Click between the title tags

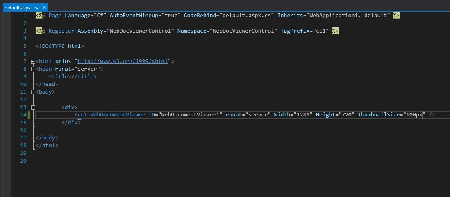point(71,76)
